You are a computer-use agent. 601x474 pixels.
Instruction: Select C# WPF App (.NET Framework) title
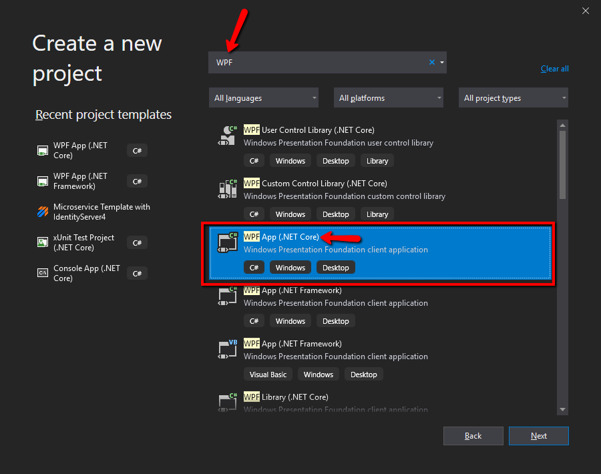click(292, 290)
